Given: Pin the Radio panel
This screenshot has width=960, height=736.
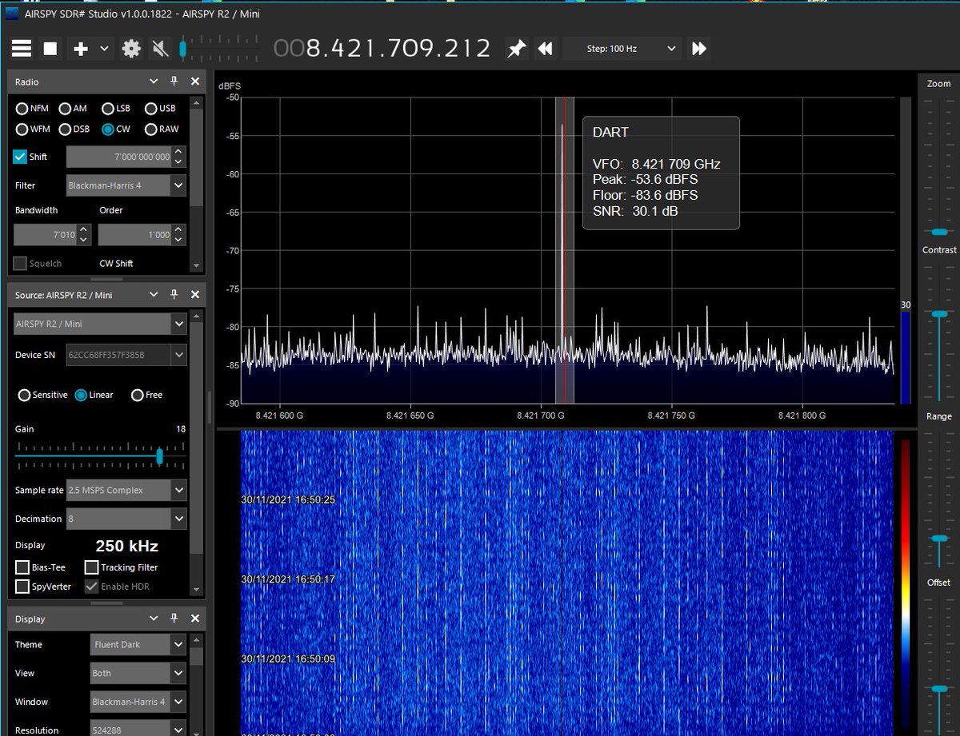Looking at the screenshot, I should coord(174,82).
